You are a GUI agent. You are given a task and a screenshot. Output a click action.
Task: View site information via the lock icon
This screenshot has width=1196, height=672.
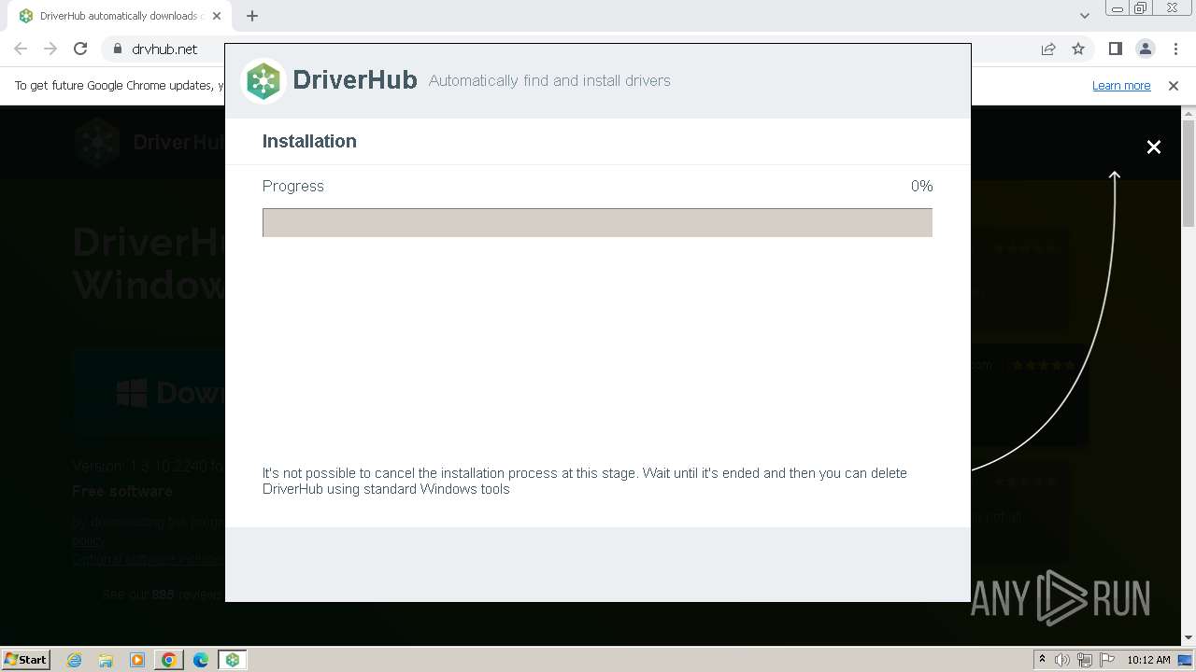117,49
